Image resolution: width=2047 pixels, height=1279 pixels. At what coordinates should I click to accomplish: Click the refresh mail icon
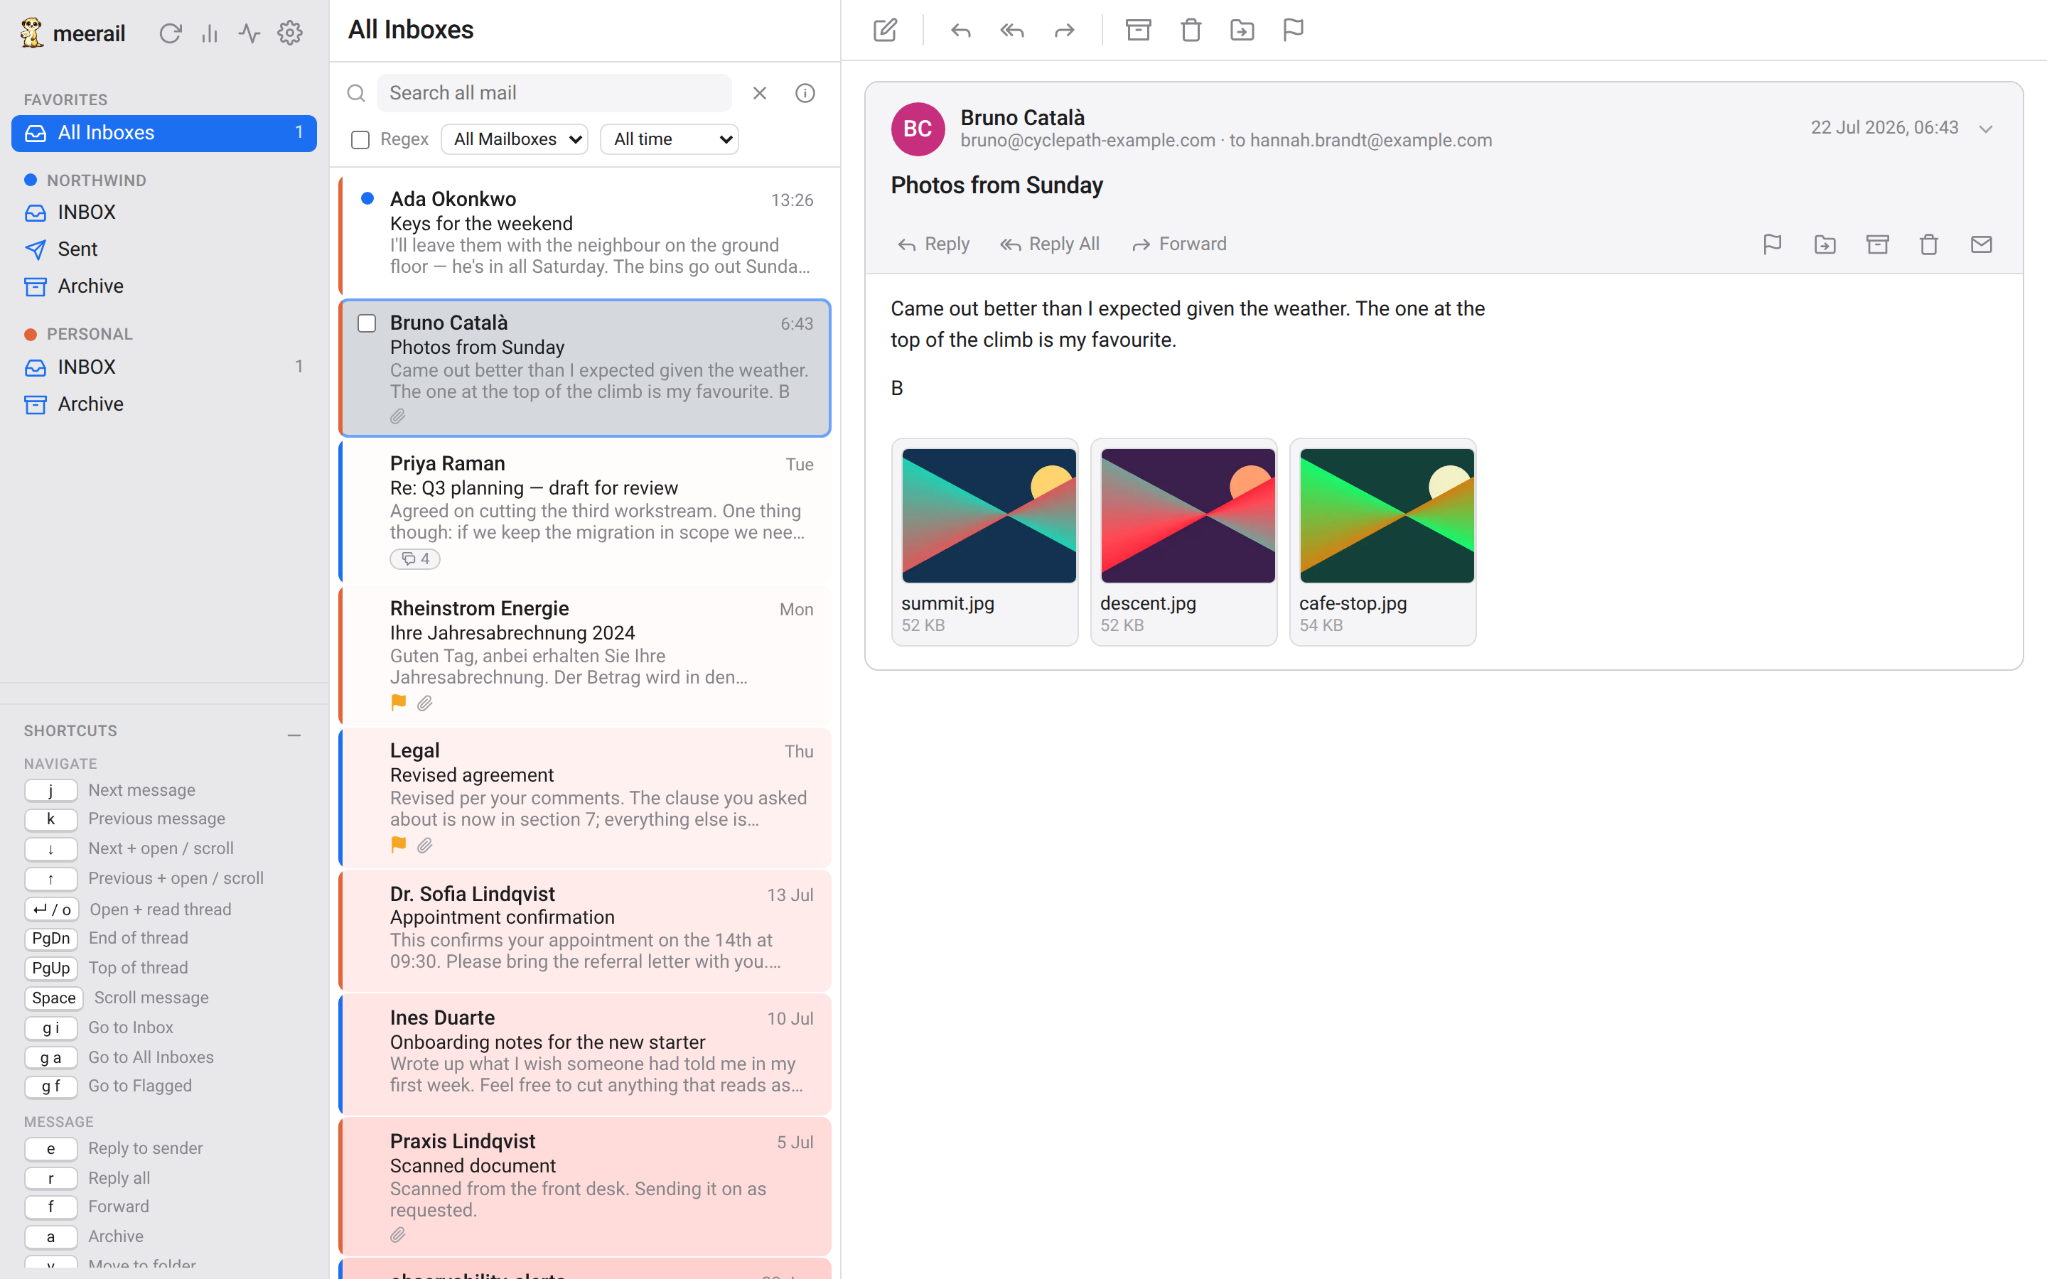pos(170,33)
